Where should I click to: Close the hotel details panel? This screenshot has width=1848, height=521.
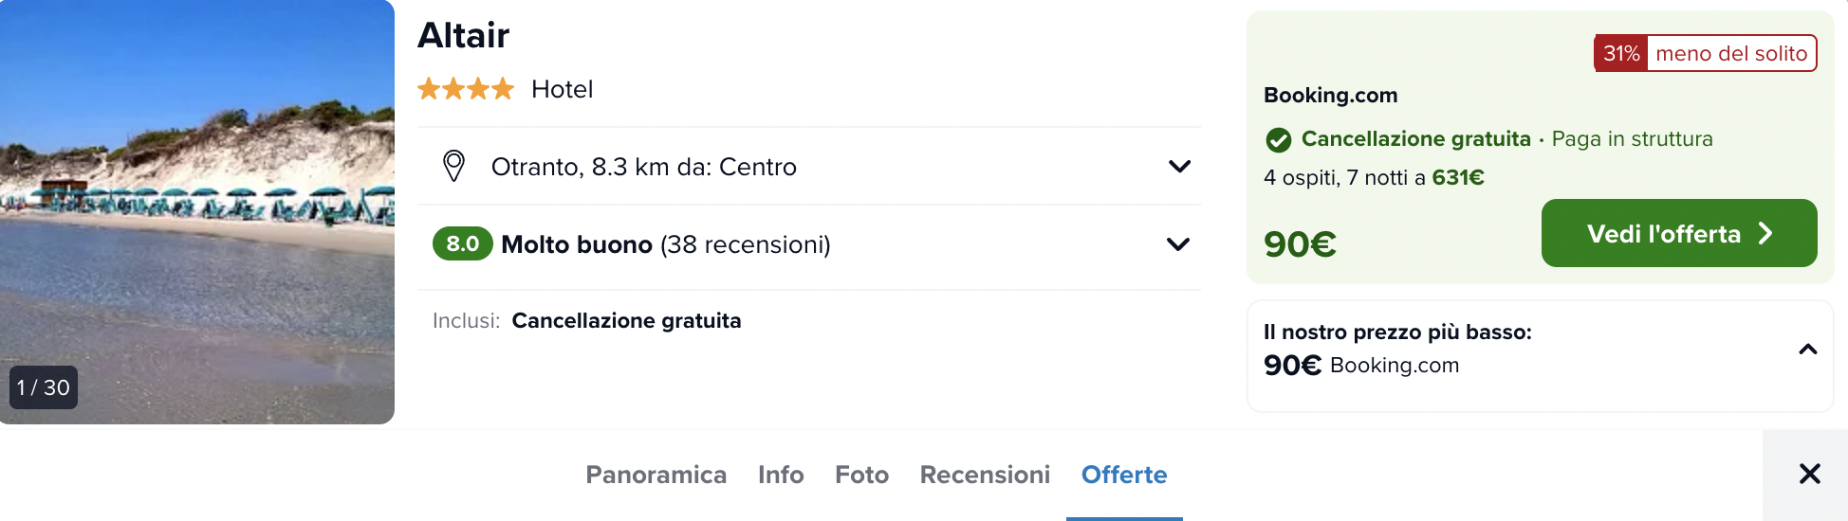(x=1809, y=474)
